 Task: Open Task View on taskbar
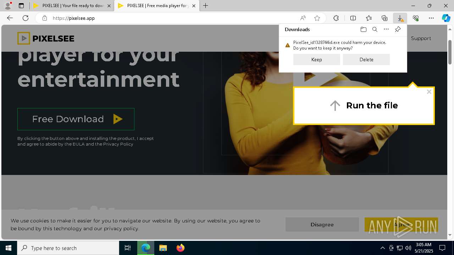pos(128,248)
